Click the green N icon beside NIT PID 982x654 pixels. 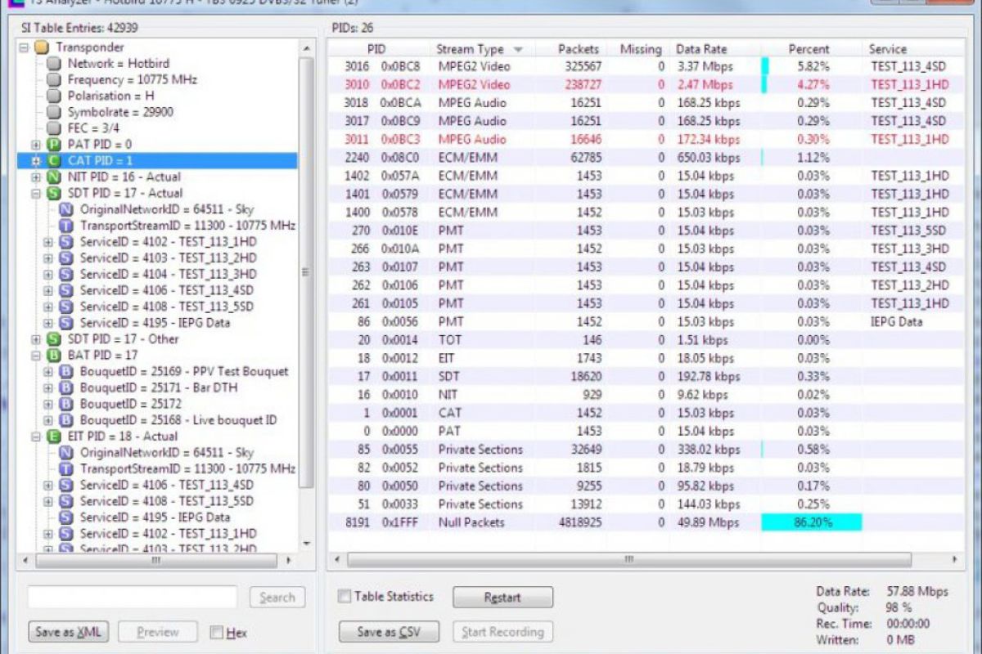click(x=54, y=177)
